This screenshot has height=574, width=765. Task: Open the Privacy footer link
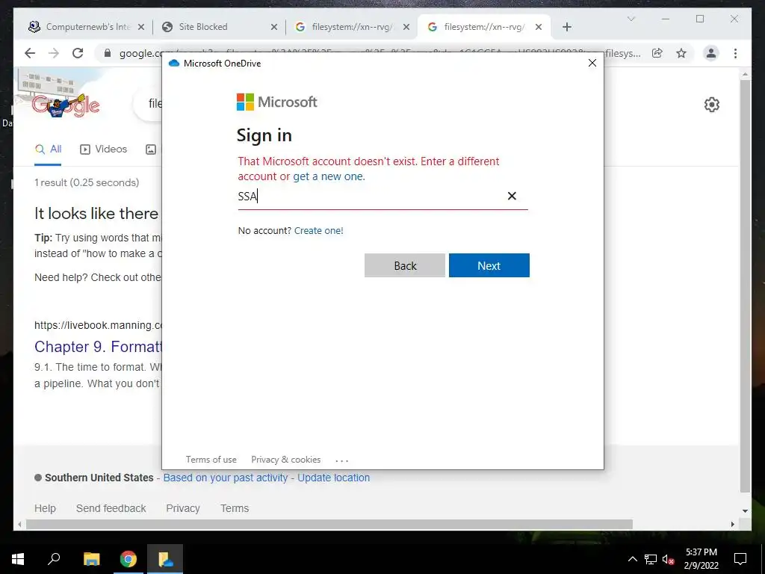click(x=183, y=508)
